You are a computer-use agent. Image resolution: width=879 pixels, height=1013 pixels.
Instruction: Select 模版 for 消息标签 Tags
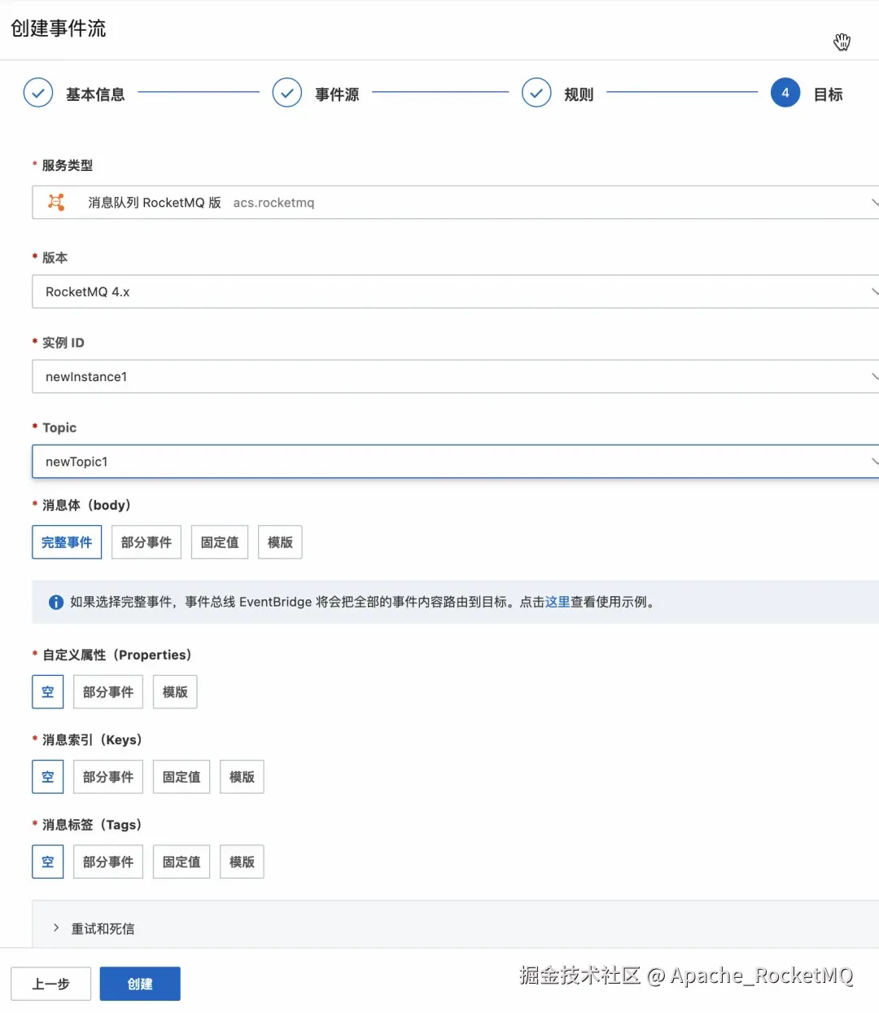tap(242, 862)
